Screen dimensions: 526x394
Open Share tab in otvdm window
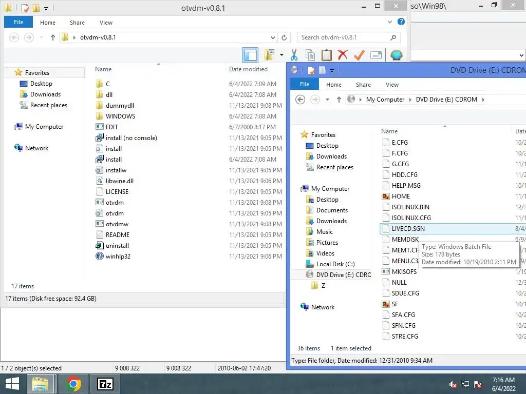click(x=77, y=23)
